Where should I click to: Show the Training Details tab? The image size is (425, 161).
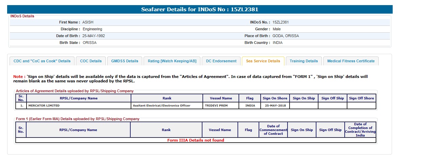click(x=304, y=61)
